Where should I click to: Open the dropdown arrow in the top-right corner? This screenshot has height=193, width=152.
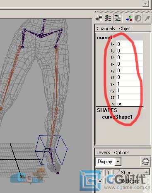pos(146,3)
